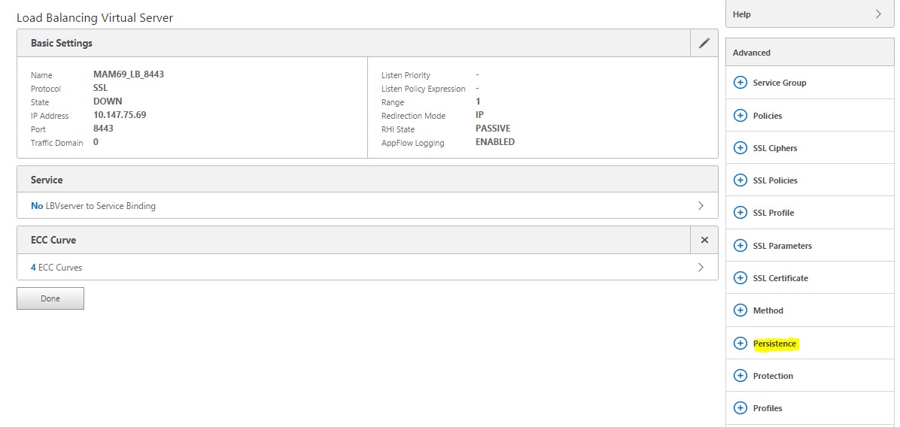Remove ECC Curve section with X icon
The width and height of the screenshot is (900, 427).
(704, 241)
